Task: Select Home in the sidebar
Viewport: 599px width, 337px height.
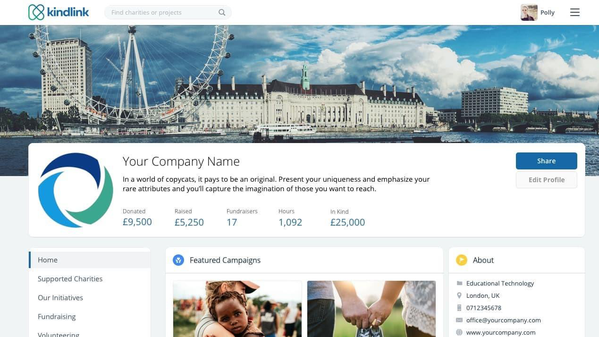Action: click(x=48, y=260)
